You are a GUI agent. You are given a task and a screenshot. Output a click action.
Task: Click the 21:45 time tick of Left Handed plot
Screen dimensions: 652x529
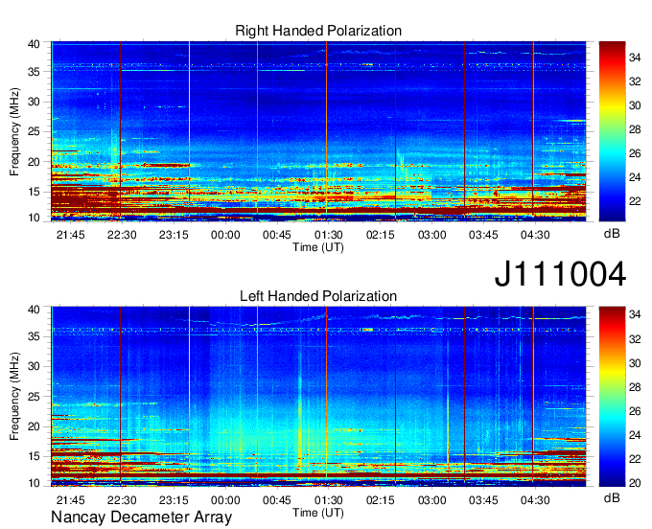click(70, 500)
